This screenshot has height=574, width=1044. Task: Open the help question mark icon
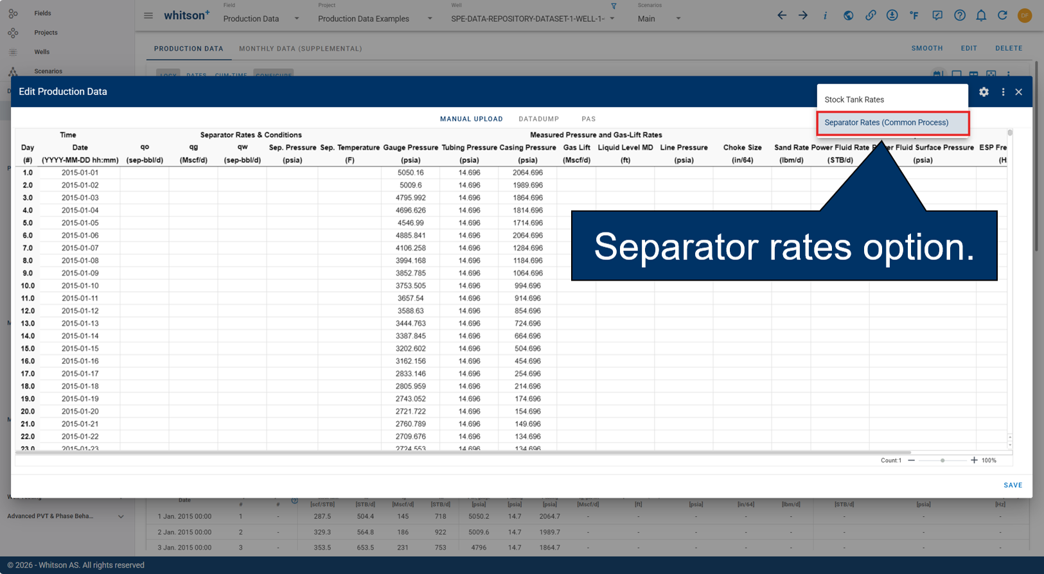pyautogui.click(x=959, y=15)
